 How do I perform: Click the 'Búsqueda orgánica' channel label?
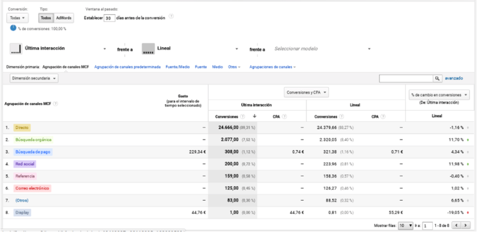tap(34, 140)
